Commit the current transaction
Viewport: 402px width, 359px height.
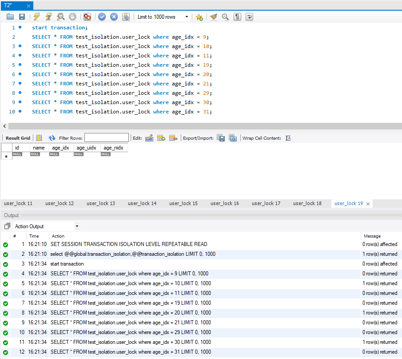(x=102, y=17)
